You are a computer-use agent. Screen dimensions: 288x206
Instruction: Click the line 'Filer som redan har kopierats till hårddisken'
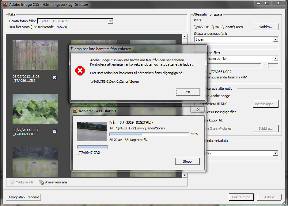pos(137,73)
